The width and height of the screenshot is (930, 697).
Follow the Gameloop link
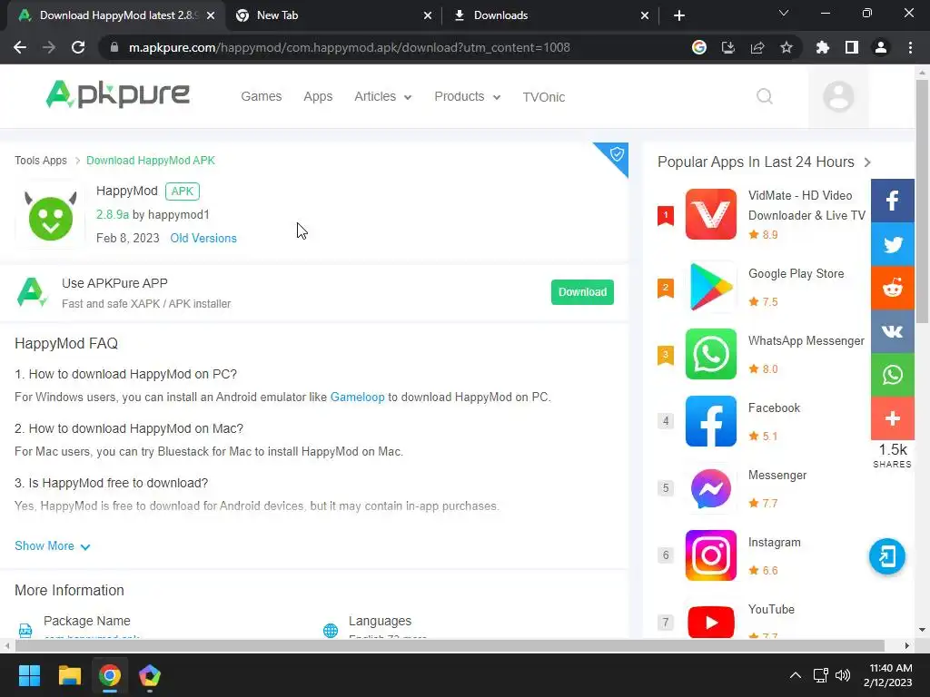point(357,398)
